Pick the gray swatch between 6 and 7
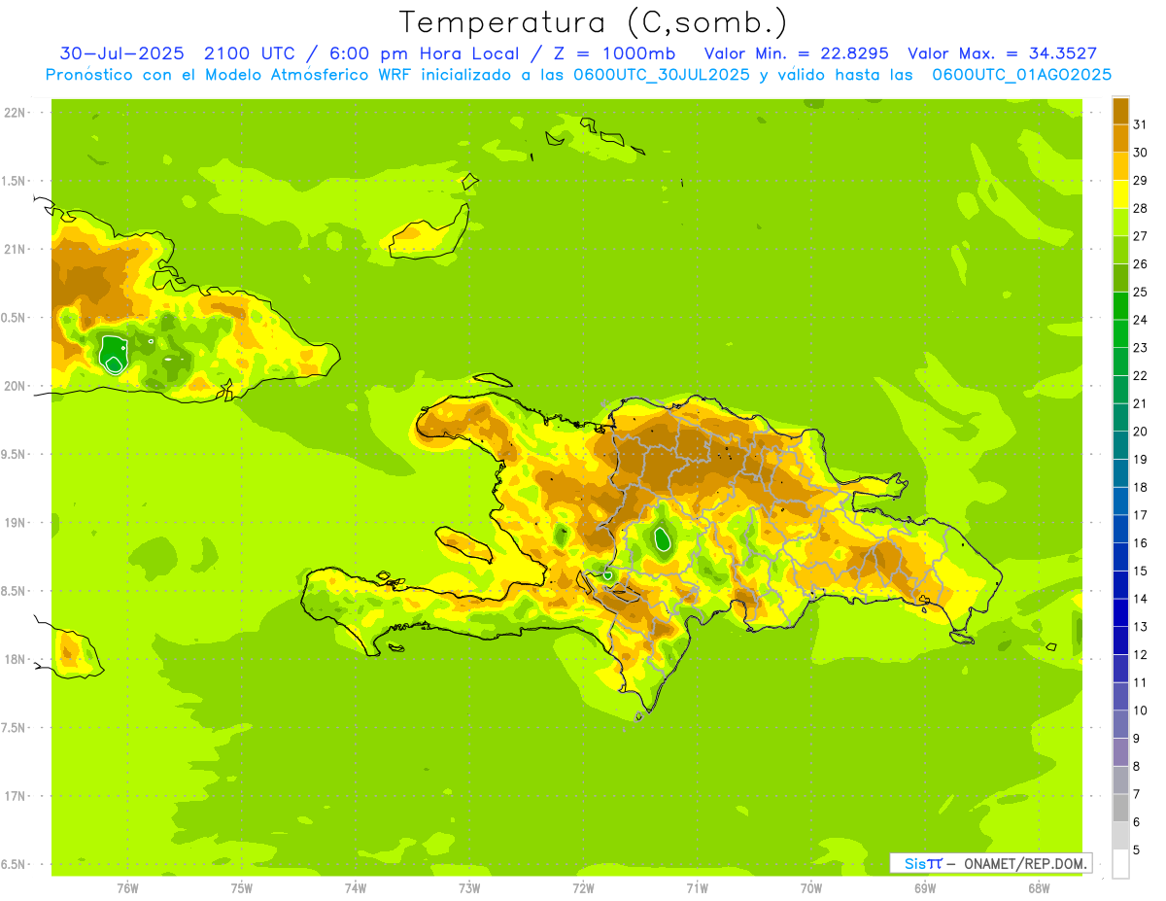 pos(1120,809)
